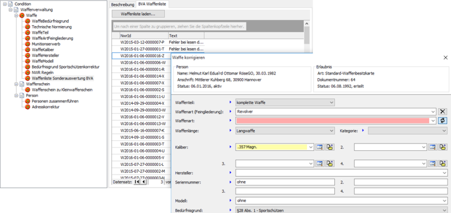Clear Waffenart Feingliederung with the X icon
The image size is (451, 213).
click(442, 111)
